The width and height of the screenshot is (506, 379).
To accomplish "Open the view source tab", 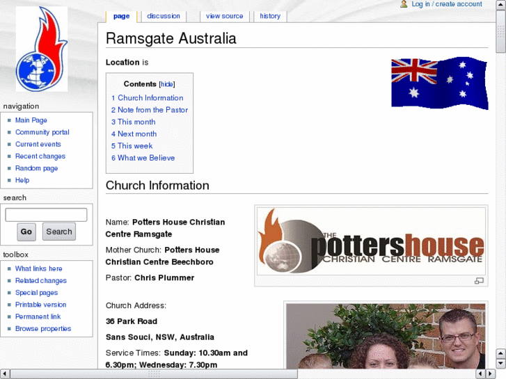I will click(x=224, y=16).
